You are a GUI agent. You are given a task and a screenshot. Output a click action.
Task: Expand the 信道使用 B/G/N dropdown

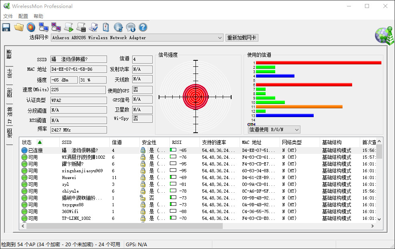click(297, 129)
